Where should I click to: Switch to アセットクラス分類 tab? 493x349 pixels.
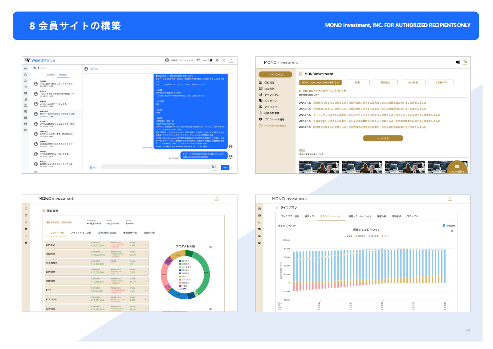[81, 233]
